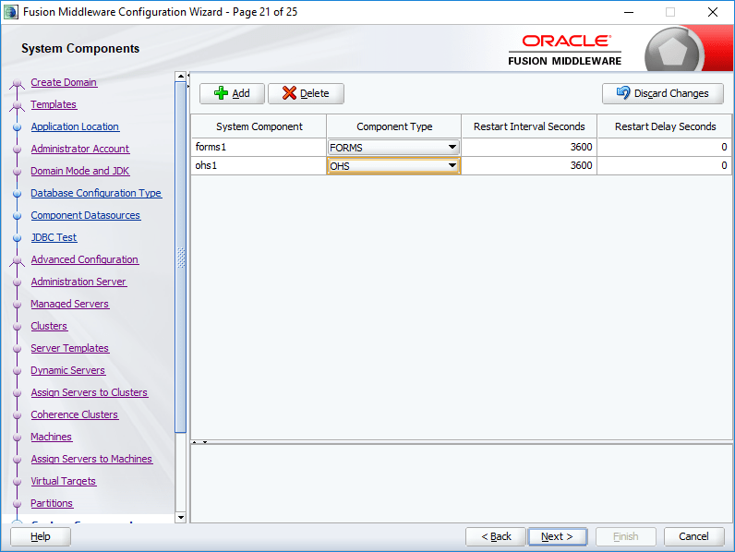Go to the Dynamic Servers step
The image size is (735, 552).
tap(68, 370)
